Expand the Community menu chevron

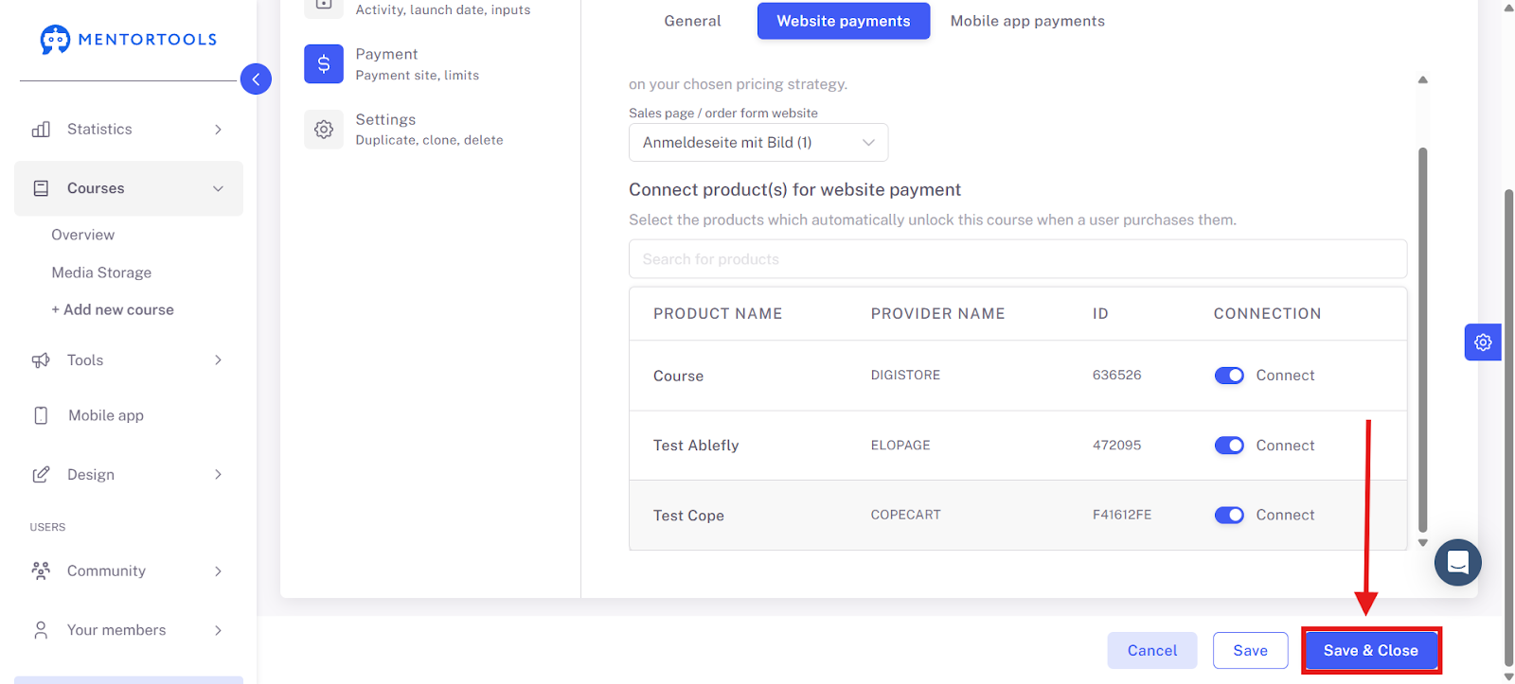point(218,571)
